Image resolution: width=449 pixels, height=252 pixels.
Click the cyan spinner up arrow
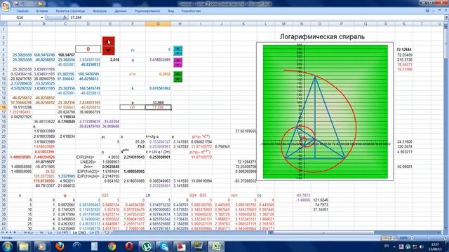click(177, 48)
